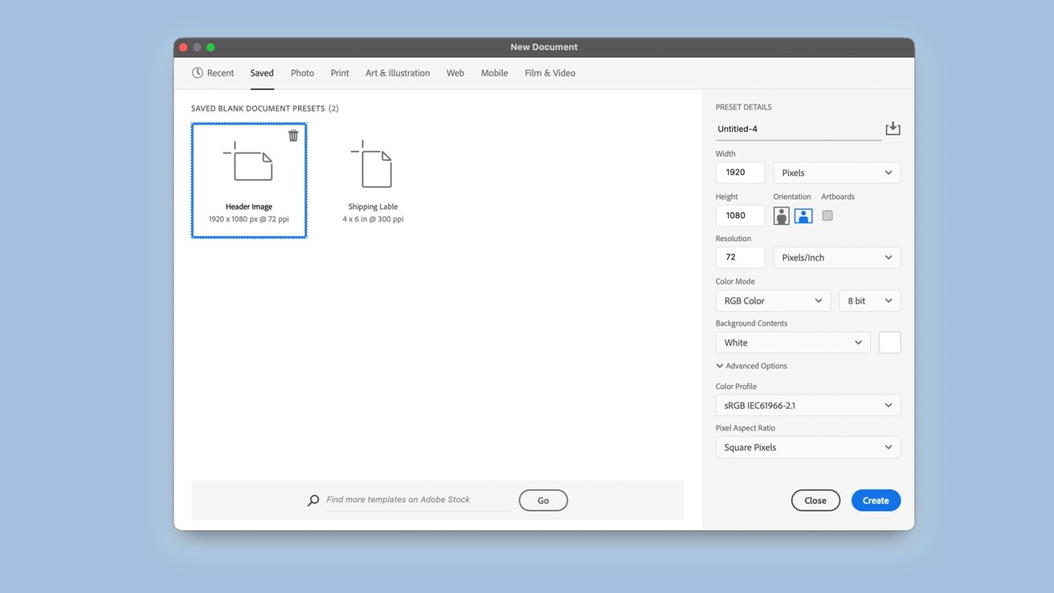
Task: Switch to the Print tab
Action: click(339, 72)
